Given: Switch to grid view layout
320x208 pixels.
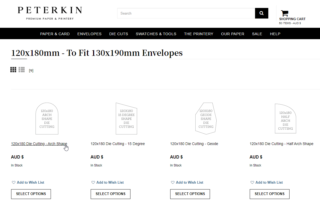Looking at the screenshot, I should pyautogui.click(x=13, y=70).
